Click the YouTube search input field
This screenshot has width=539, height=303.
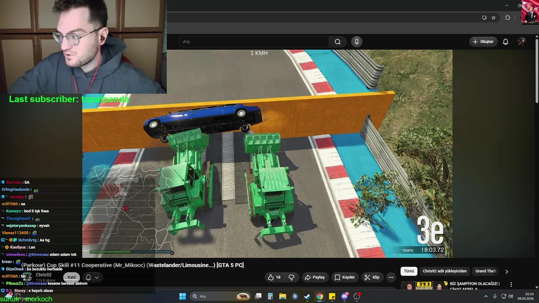click(253, 42)
